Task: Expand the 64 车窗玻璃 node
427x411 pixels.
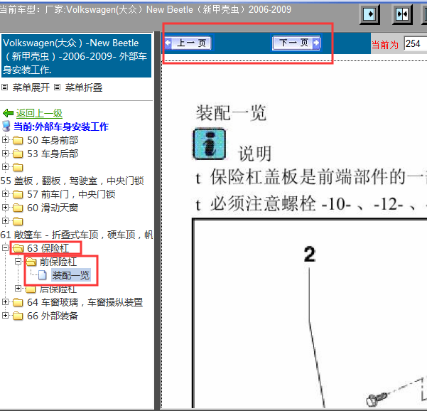Action: tap(5, 301)
